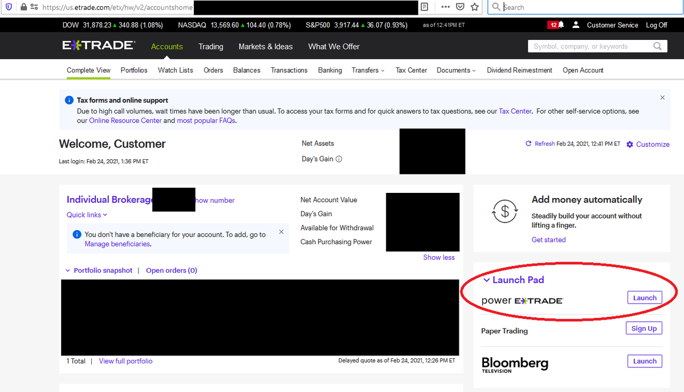Switch to the Watch Lists tab
684x392 pixels.
(176, 70)
